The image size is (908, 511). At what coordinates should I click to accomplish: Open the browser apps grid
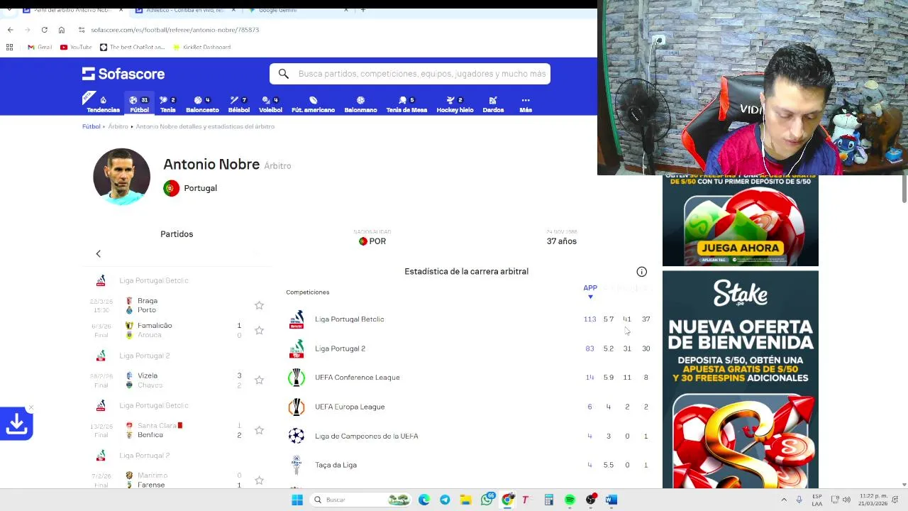(9, 47)
